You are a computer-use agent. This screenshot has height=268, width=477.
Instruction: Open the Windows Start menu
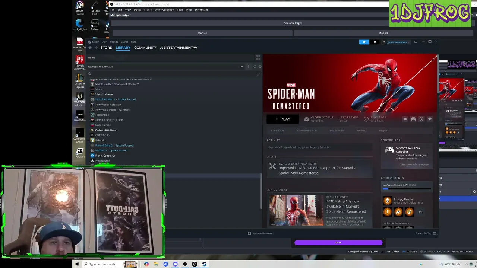(77, 264)
